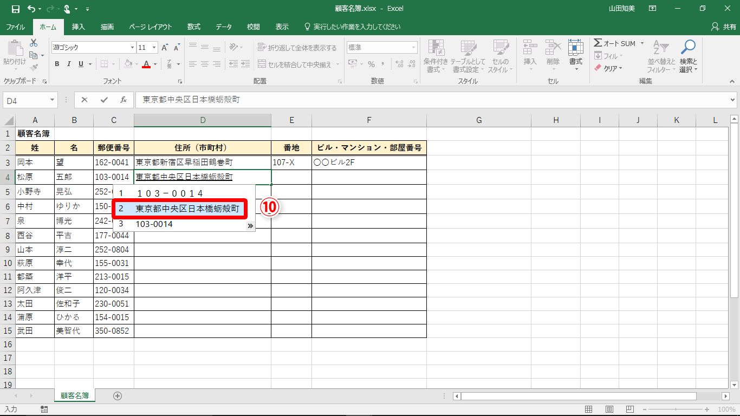This screenshot has height=416, width=740.
Task: Toggle Italic formatting
Action: point(69,64)
